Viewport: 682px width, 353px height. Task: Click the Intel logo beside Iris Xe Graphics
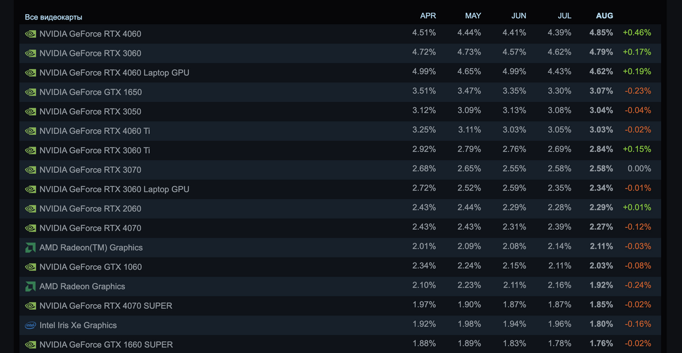tap(31, 325)
